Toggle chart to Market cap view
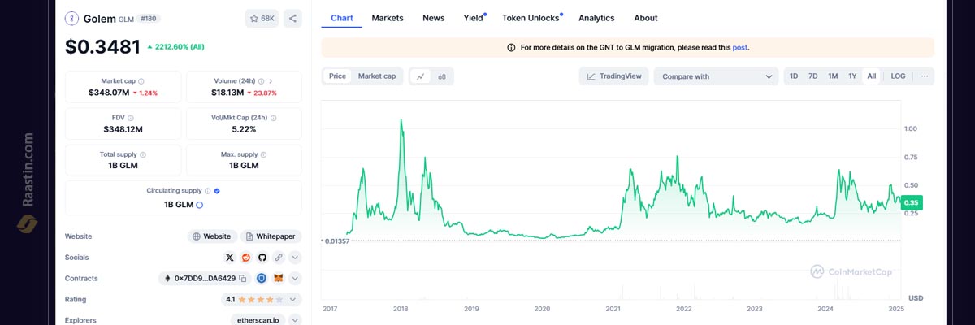Image resolution: width=975 pixels, height=325 pixels. 377,76
